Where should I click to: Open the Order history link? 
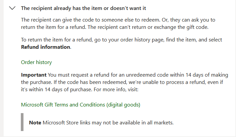click(36, 62)
